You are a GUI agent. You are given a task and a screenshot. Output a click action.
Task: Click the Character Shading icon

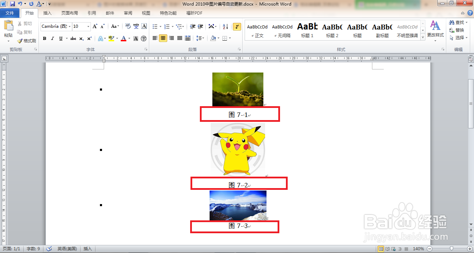pyautogui.click(x=136, y=39)
